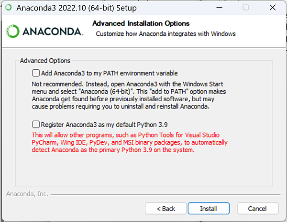The height and width of the screenshot is (222, 287).
Task: Enable the Add Anaconda3 to PATH checkbox
Action: click(36, 73)
